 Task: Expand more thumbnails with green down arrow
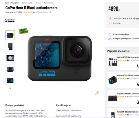(10, 88)
